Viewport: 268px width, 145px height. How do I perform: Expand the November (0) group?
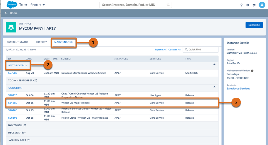coord(17,125)
